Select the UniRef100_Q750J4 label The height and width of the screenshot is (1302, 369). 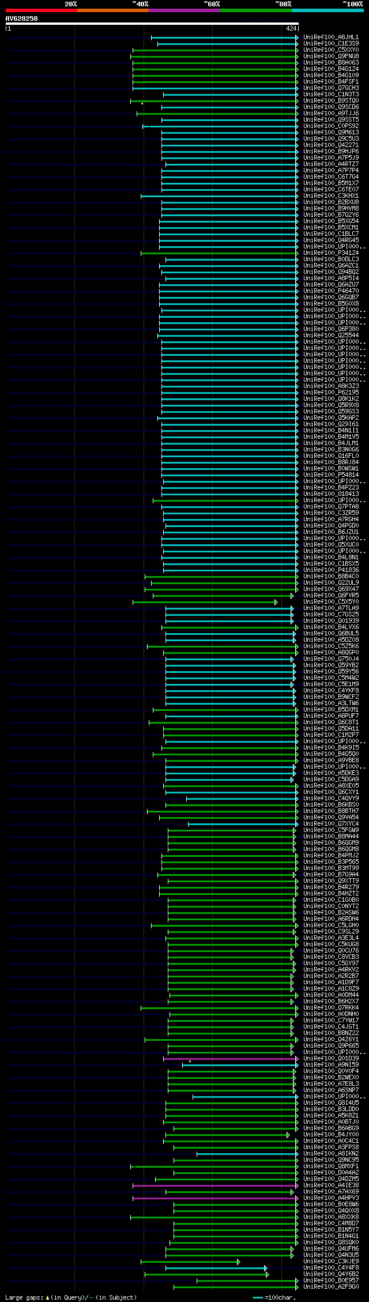331,658
